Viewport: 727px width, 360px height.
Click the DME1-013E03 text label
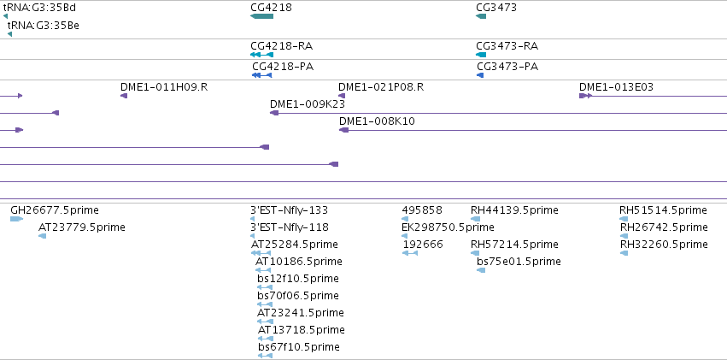(x=616, y=87)
